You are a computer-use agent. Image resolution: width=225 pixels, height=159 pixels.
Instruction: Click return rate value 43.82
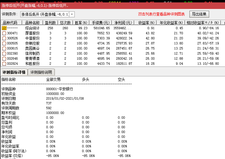[x=150, y=33]
